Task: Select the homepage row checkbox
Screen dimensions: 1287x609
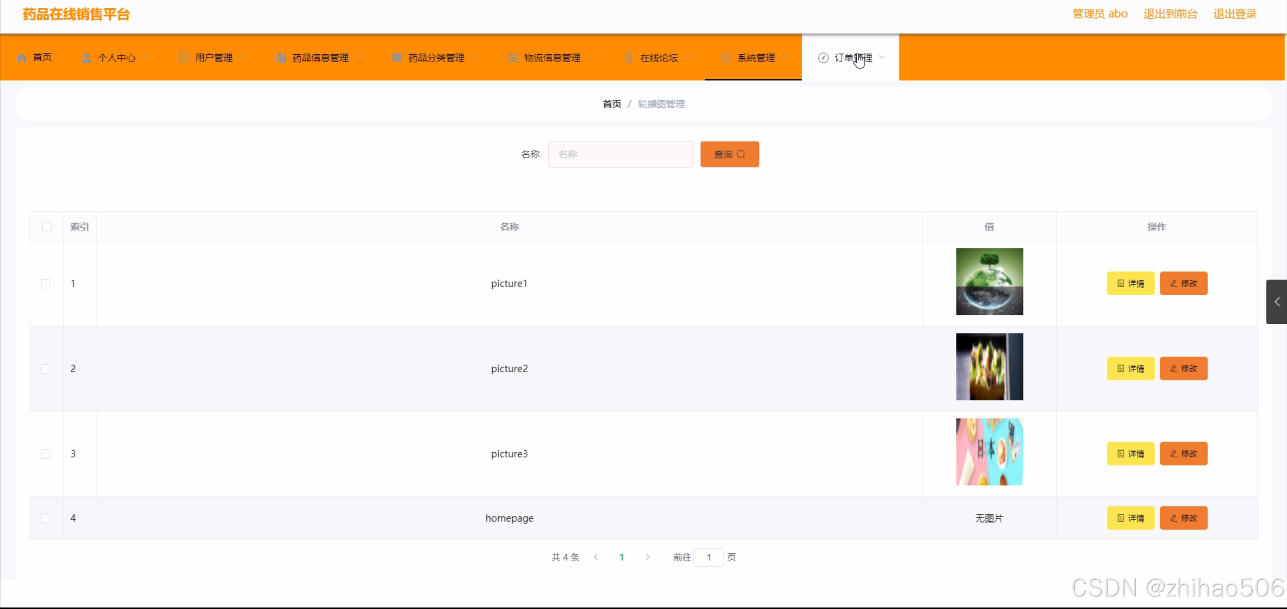Action: click(x=46, y=518)
